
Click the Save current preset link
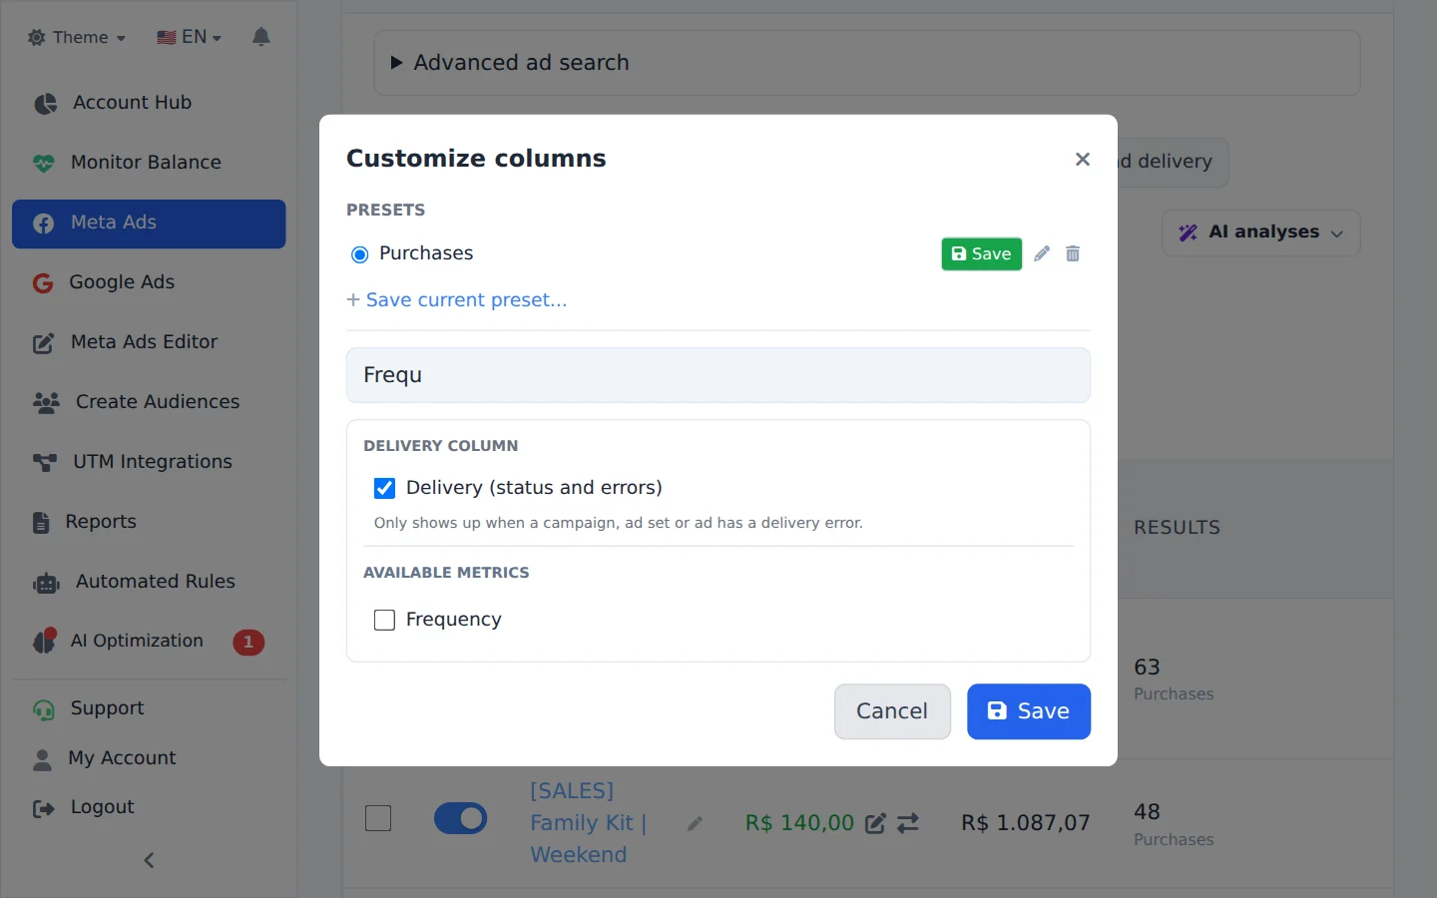pos(457,300)
